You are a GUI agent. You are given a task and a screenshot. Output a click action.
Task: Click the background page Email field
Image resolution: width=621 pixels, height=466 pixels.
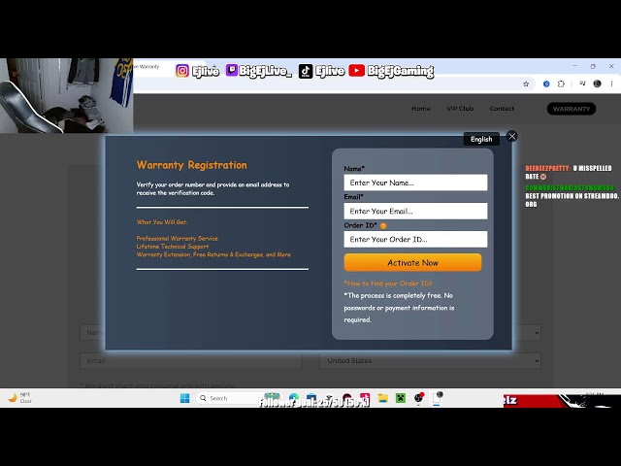[190, 360]
